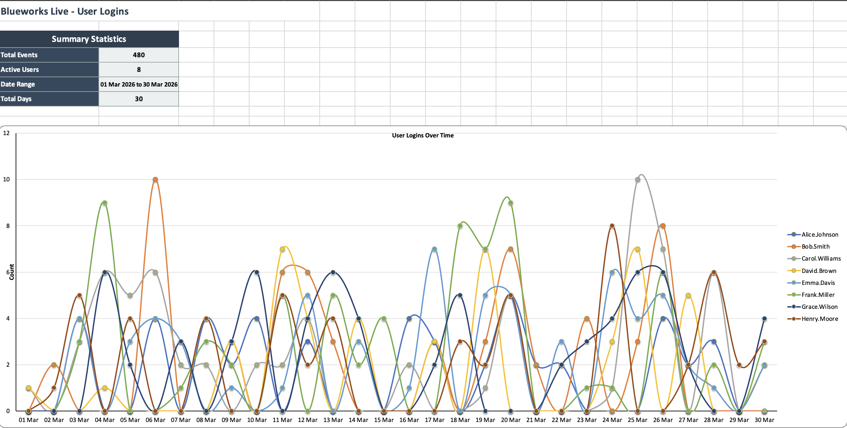This screenshot has height=428, width=847.
Task: Click the 20 Mar x-axis label
Action: pos(511,420)
